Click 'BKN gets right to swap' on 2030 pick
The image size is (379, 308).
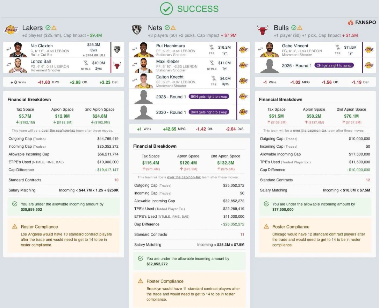tap(209, 112)
